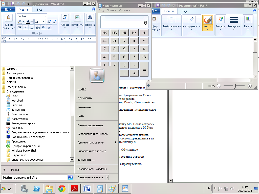Click the MC button on calculator
This screenshot has height=194, width=259.
point(104,33)
